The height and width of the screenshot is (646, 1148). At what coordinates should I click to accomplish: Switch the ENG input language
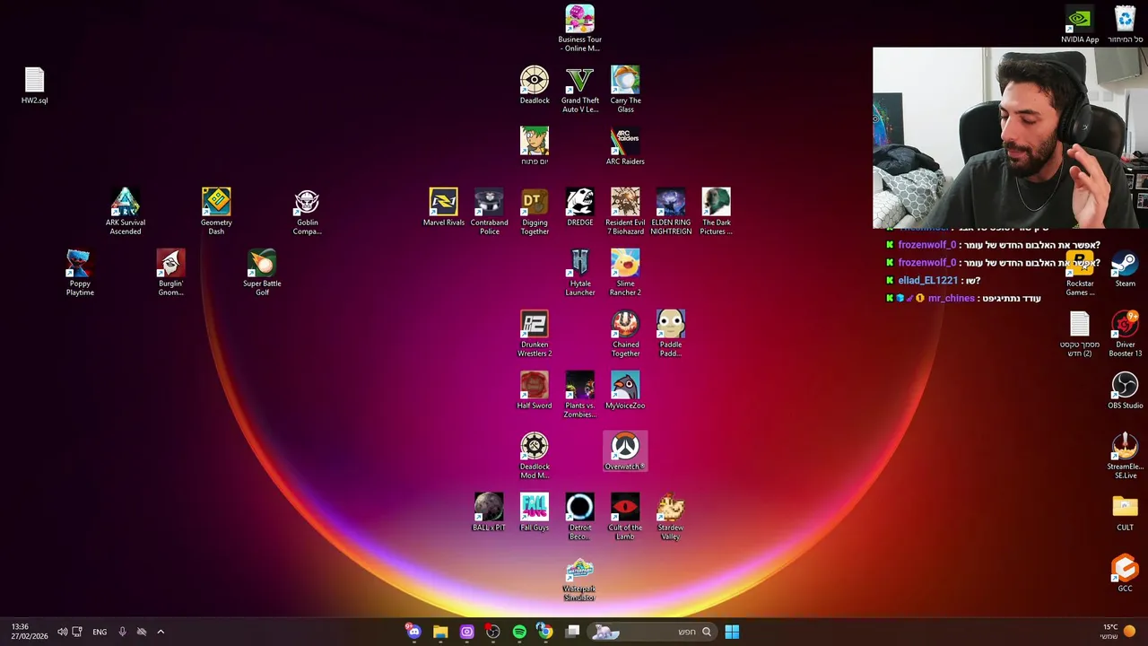[100, 632]
